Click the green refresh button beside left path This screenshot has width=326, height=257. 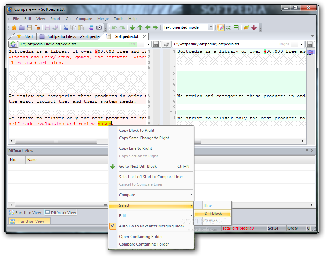pyautogui.click(x=13, y=44)
